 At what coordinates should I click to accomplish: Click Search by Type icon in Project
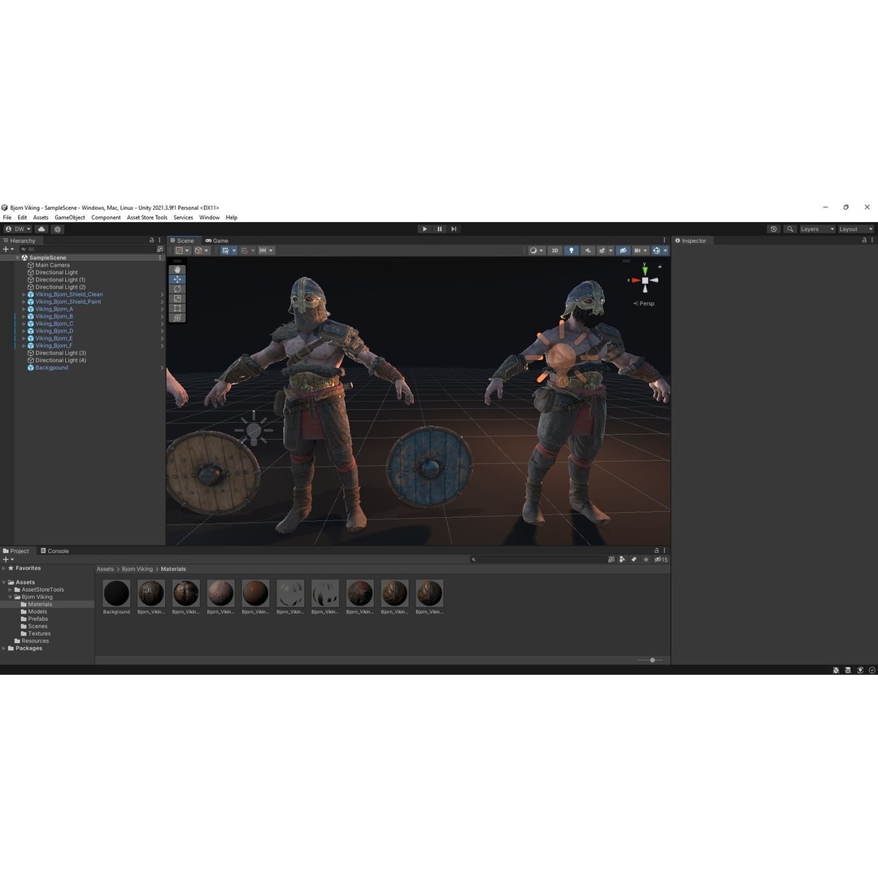(x=622, y=559)
